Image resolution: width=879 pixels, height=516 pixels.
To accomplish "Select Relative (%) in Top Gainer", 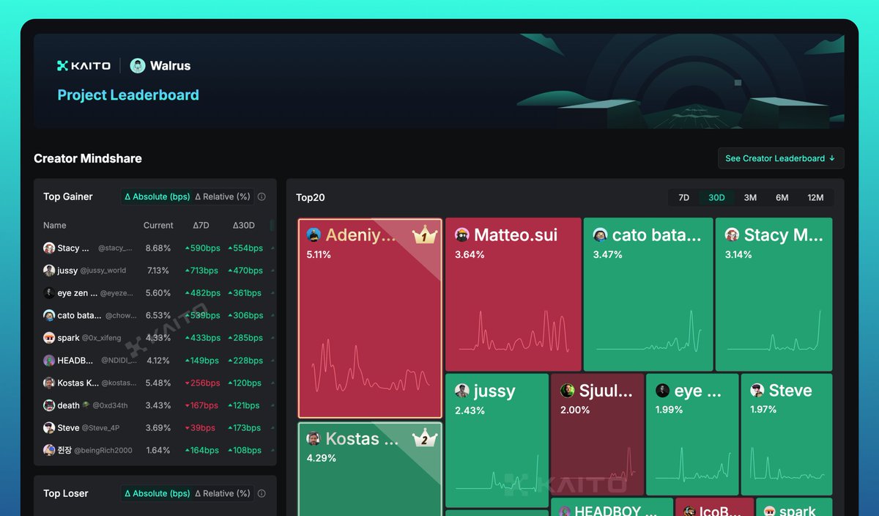I will tap(223, 196).
